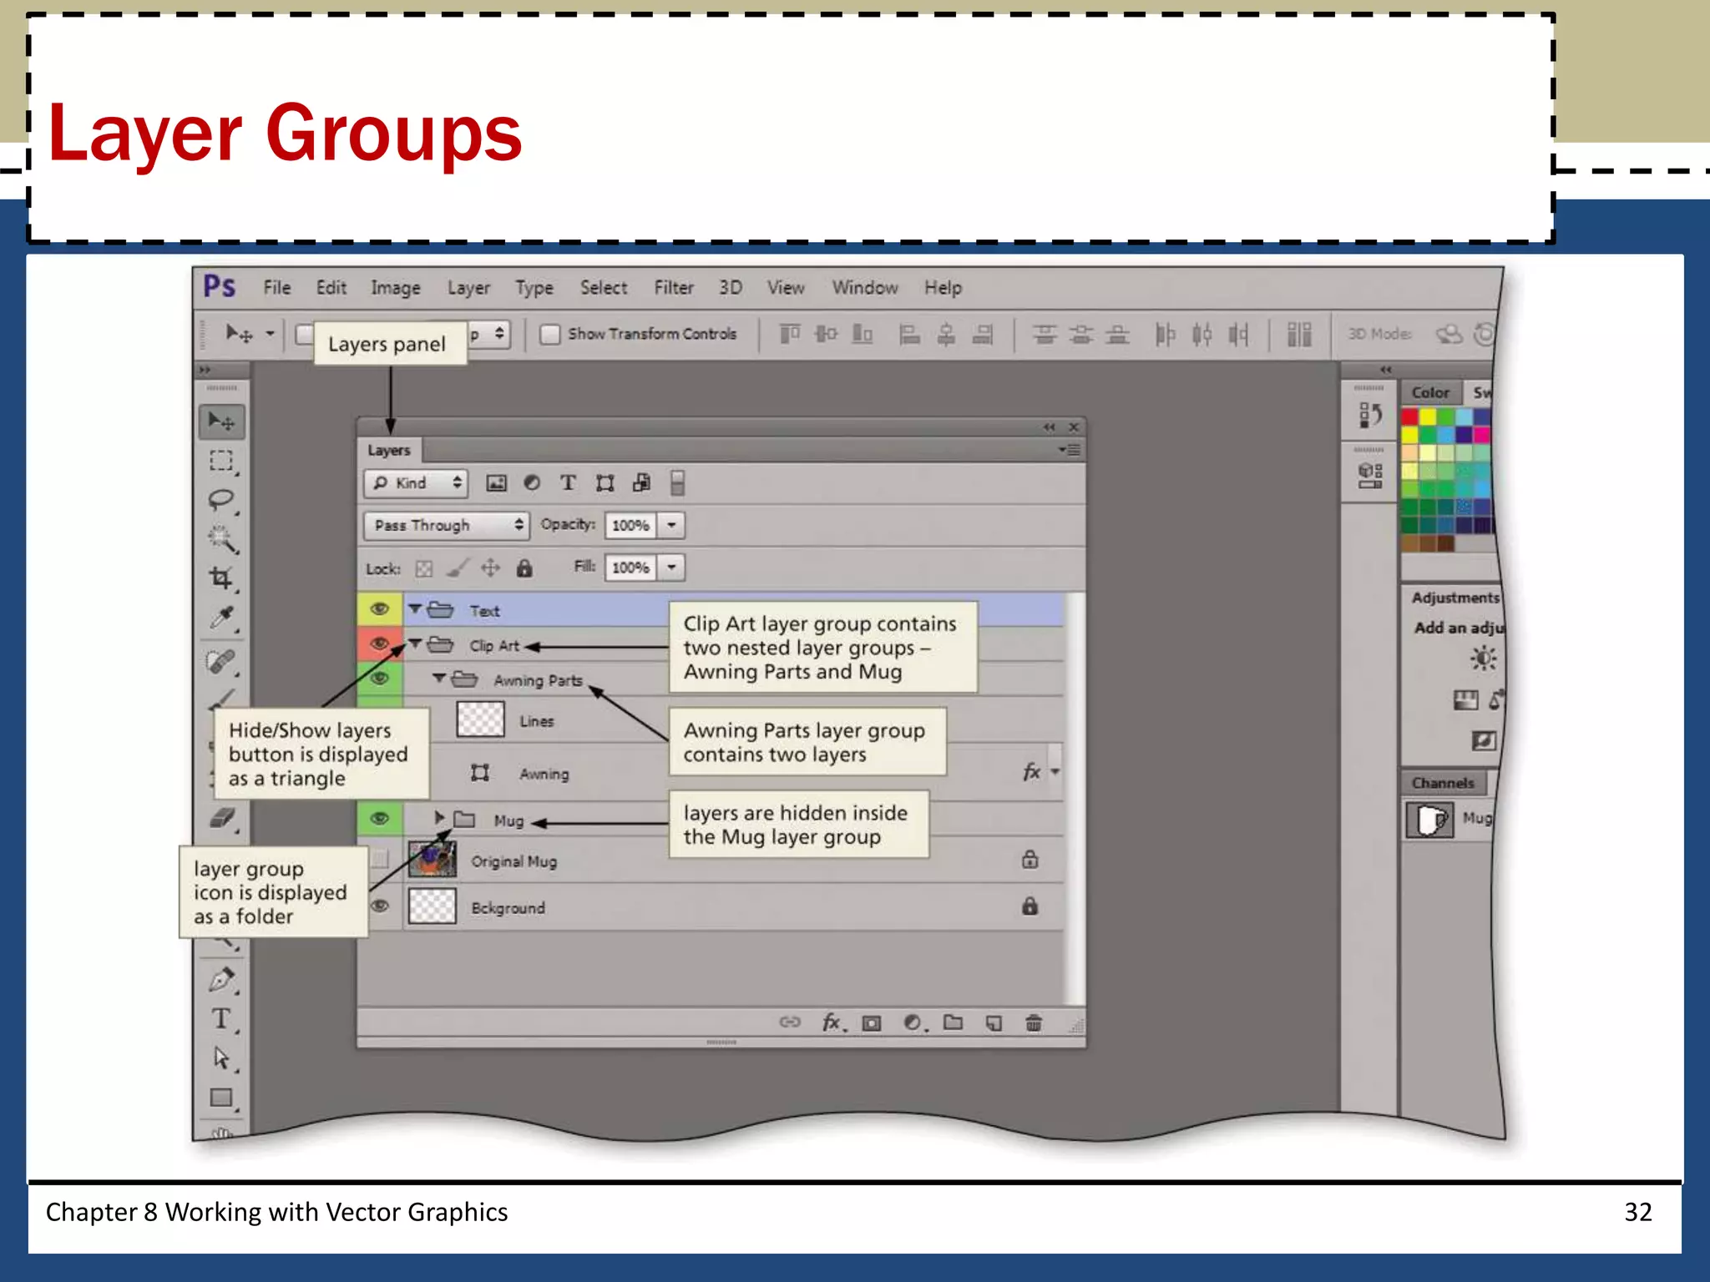Create new fill or adjustment layer
1710x1282 pixels.
coord(913,1023)
